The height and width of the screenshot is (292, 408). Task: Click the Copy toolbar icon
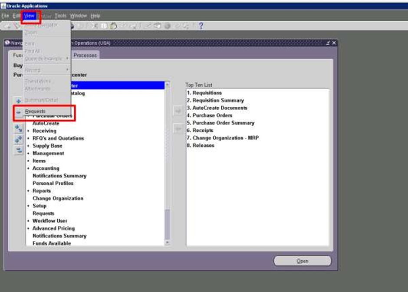tap(104, 26)
